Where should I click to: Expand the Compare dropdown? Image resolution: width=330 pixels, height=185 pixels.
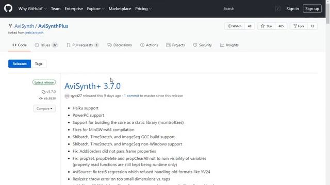44,108
